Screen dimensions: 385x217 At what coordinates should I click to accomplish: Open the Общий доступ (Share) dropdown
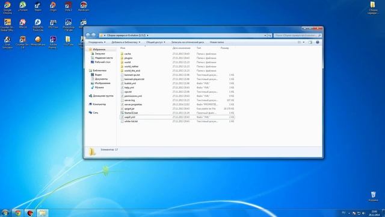[156, 42]
